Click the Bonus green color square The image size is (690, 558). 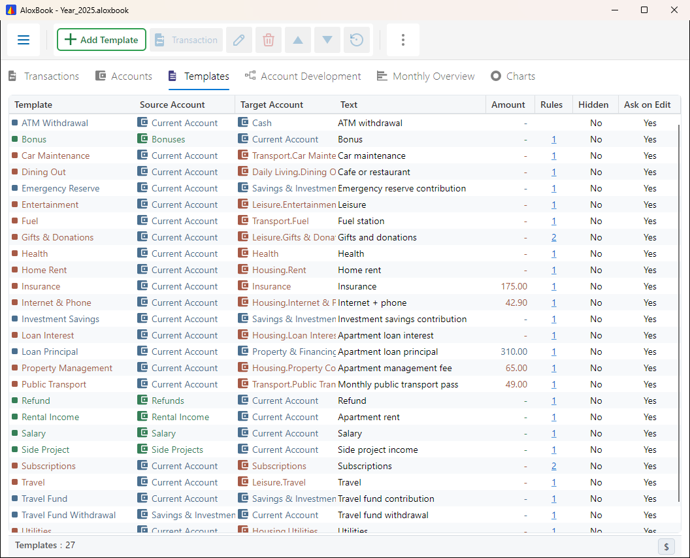pos(14,139)
